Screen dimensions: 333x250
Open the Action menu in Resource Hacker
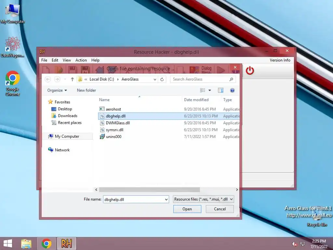pyautogui.click(x=81, y=60)
